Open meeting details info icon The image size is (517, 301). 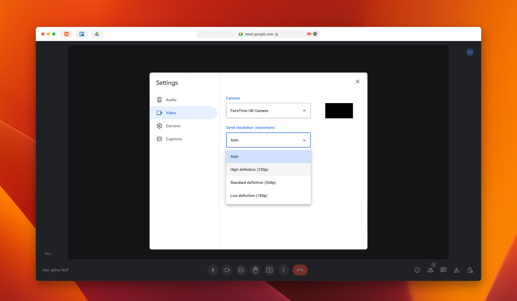pyautogui.click(x=417, y=270)
